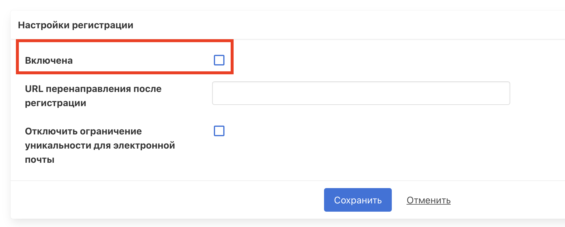The height and width of the screenshot is (227, 565).
Task: Click the "Включена" label text
Action: (49, 60)
